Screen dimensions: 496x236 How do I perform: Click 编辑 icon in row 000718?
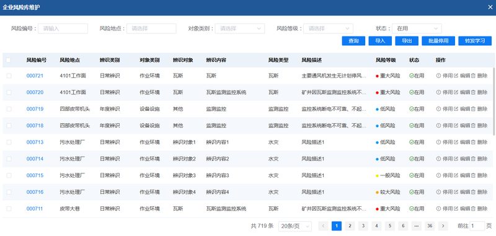[x=456, y=125]
